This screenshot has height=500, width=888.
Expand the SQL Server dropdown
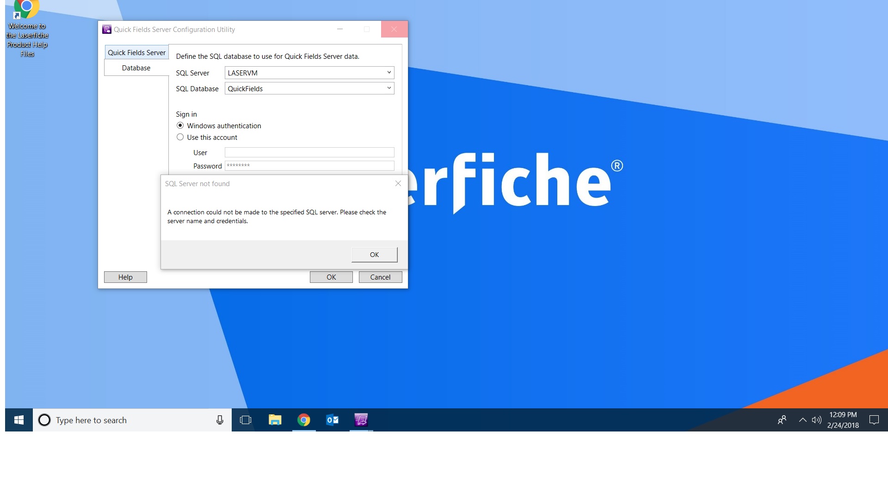pos(389,73)
